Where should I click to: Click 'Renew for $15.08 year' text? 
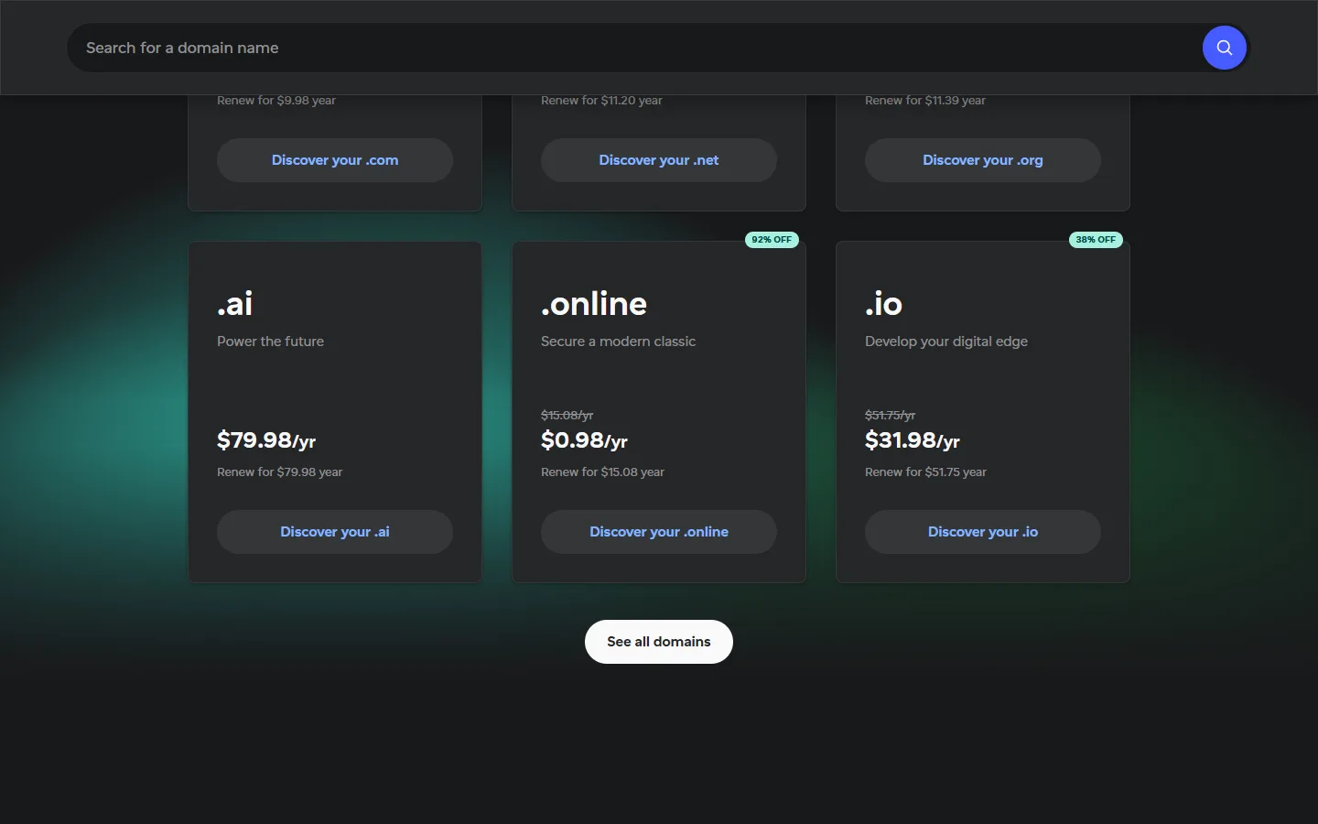point(603,472)
